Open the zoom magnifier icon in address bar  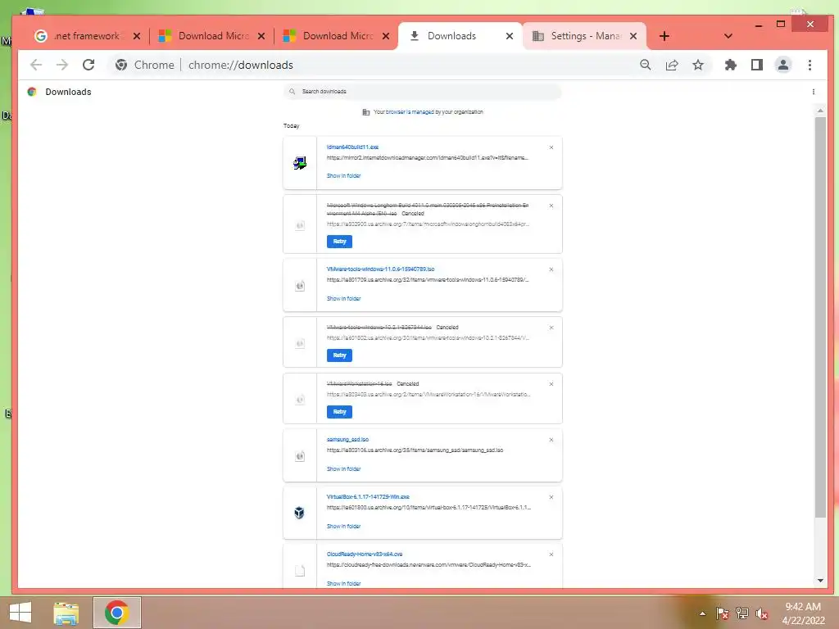click(646, 65)
